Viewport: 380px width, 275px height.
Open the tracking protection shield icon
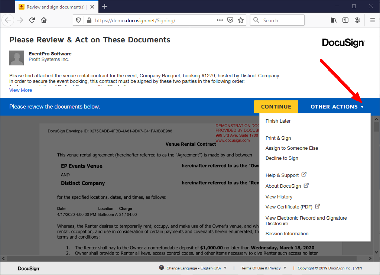point(78,20)
